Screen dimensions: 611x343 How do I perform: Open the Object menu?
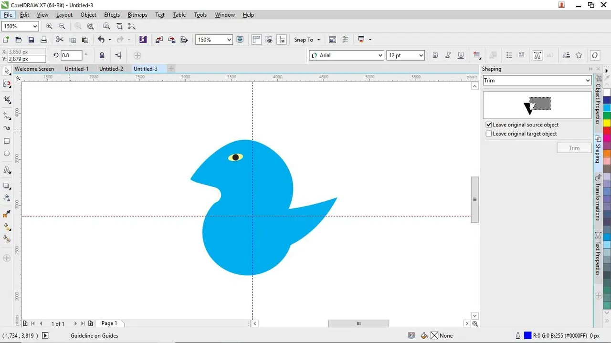88,15
